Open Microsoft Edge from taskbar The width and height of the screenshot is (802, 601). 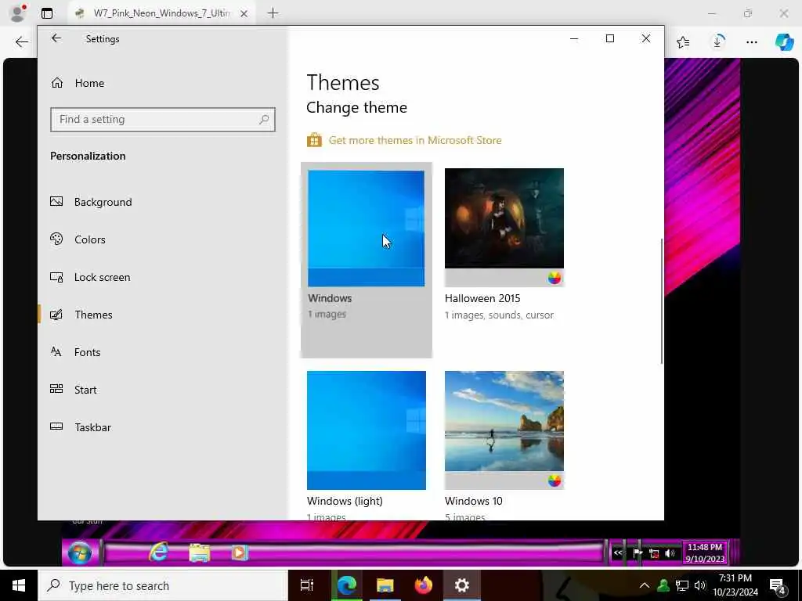[x=346, y=585]
